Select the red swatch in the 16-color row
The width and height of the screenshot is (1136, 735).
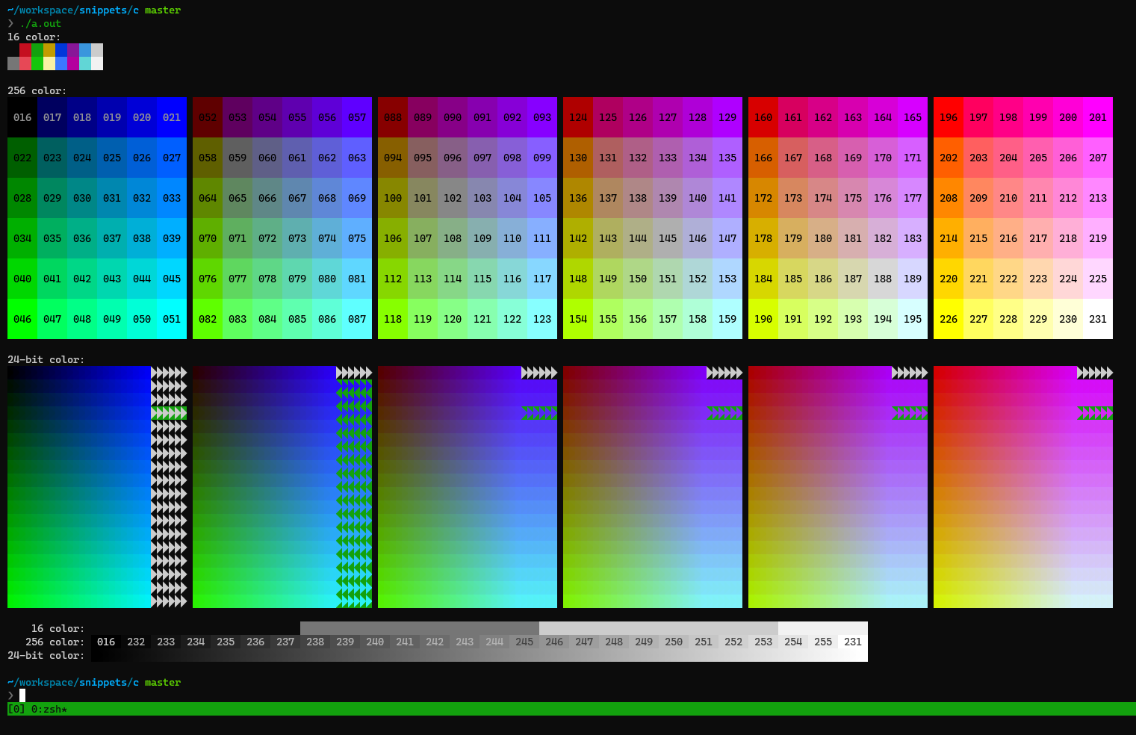tap(25, 49)
